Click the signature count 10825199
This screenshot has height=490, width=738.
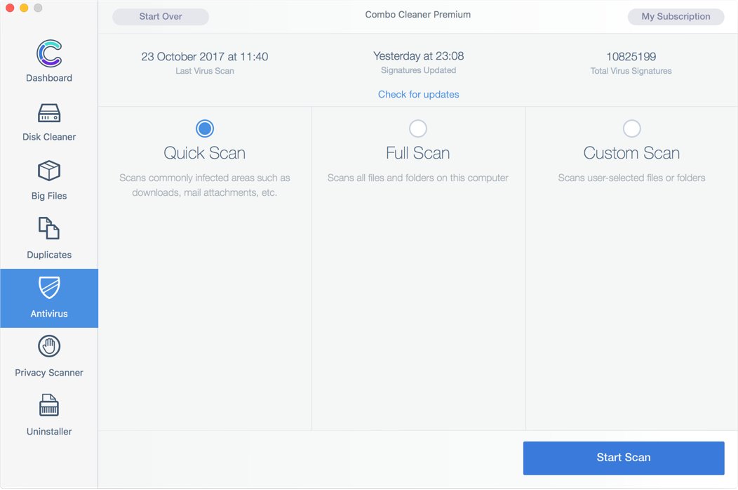click(x=631, y=57)
